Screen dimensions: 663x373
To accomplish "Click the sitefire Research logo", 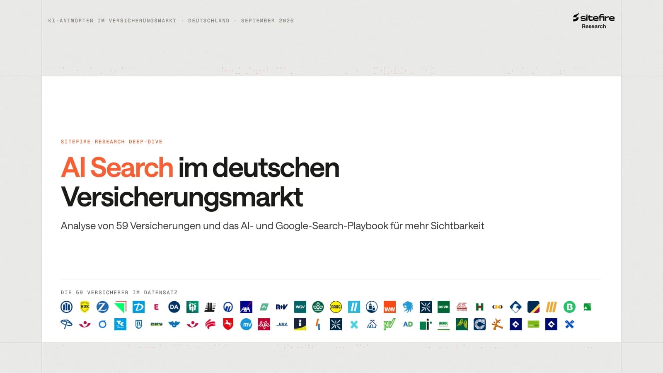I will tap(593, 21).
